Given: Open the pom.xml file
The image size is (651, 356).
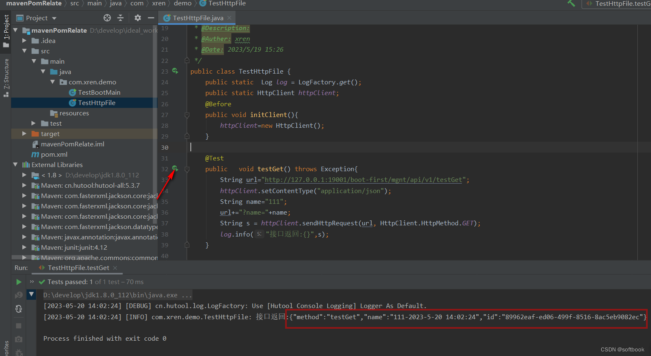Looking at the screenshot, I should [x=54, y=154].
